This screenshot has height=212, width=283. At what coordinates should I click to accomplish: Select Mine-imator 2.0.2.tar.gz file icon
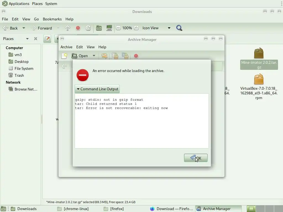click(259, 53)
